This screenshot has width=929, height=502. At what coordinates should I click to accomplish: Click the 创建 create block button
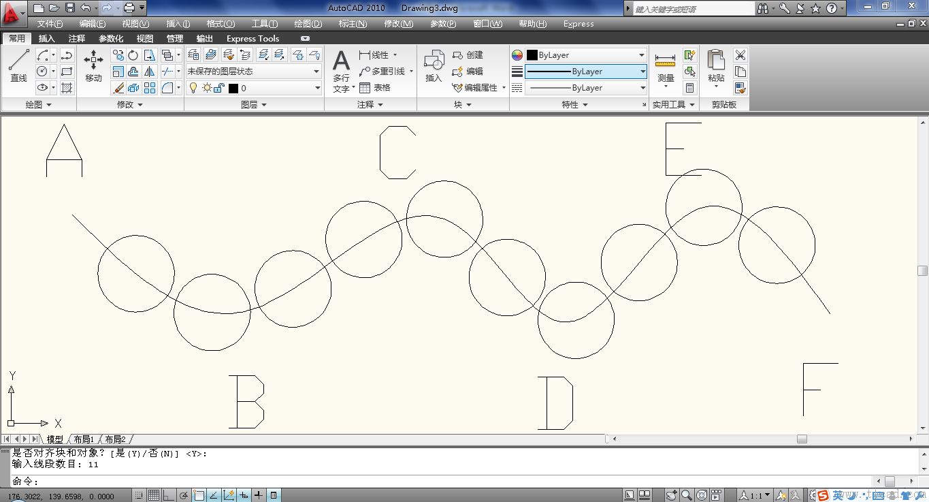click(468, 55)
